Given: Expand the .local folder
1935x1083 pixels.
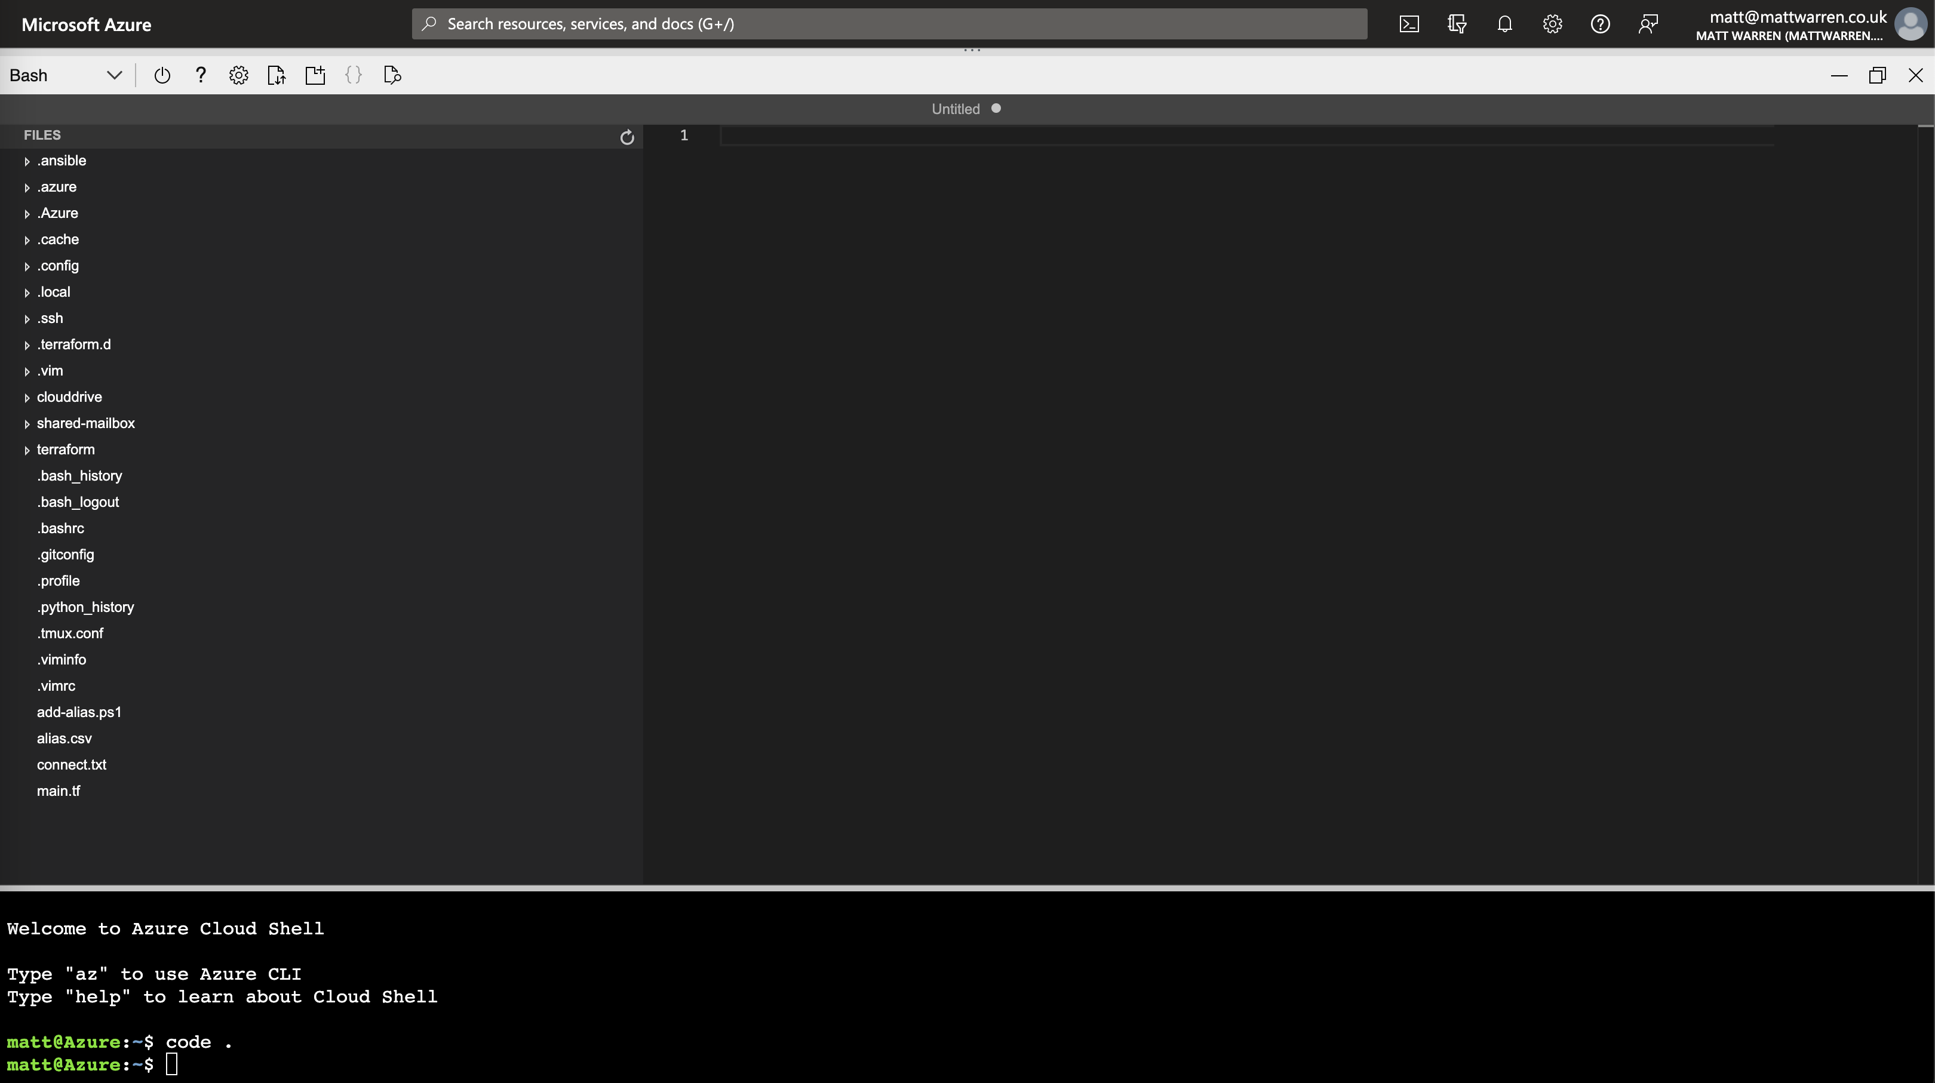Looking at the screenshot, I should pyautogui.click(x=27, y=293).
